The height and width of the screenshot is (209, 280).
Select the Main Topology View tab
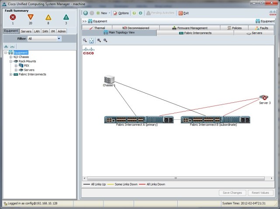[119, 33]
